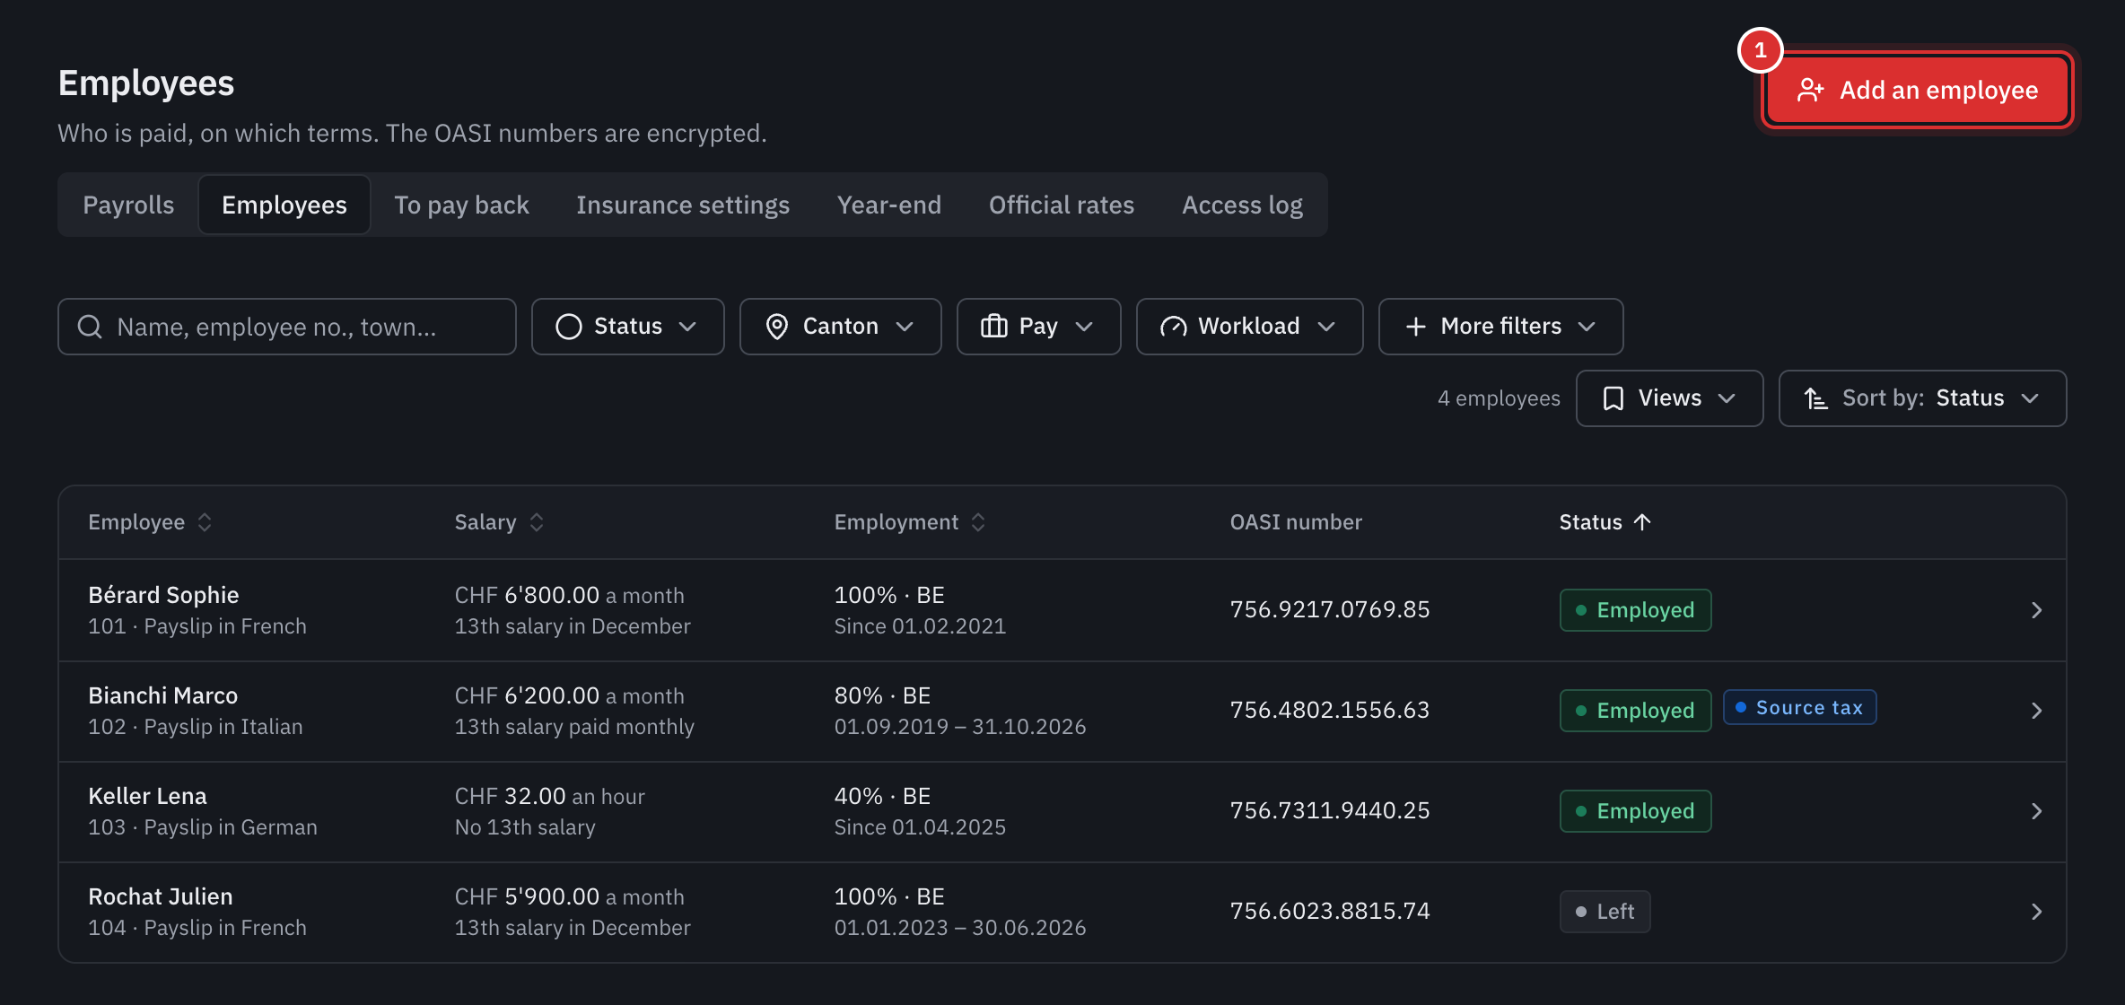Open the Pay filter dropdown

1038,327
